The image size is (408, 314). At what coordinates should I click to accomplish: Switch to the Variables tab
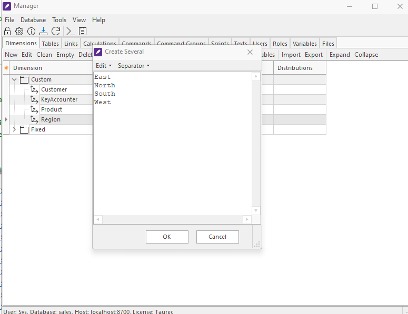[x=305, y=44]
